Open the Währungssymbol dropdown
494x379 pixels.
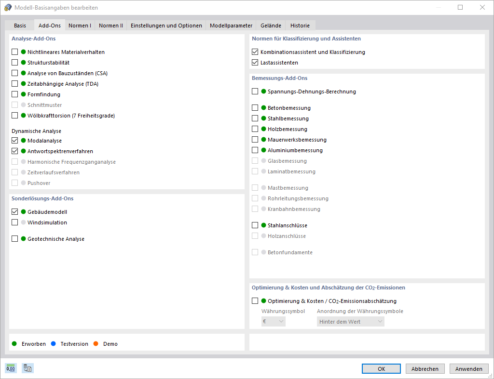click(274, 321)
